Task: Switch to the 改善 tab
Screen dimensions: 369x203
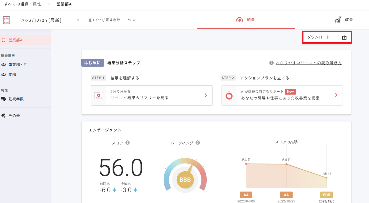Action: click(x=343, y=20)
